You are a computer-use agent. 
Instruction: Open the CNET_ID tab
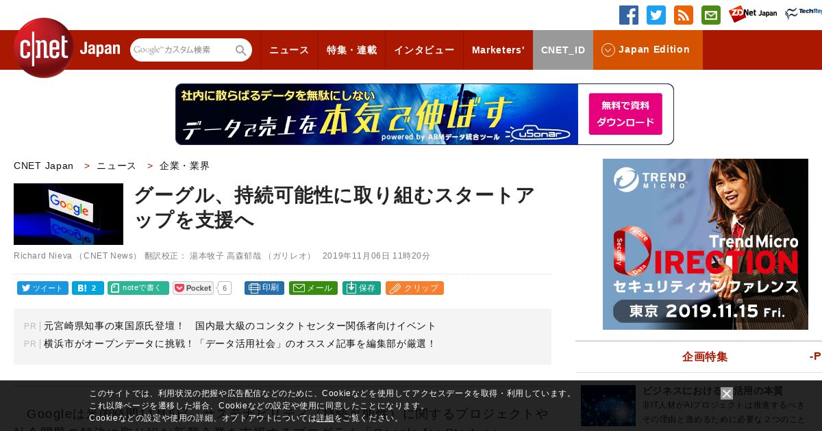(x=563, y=50)
